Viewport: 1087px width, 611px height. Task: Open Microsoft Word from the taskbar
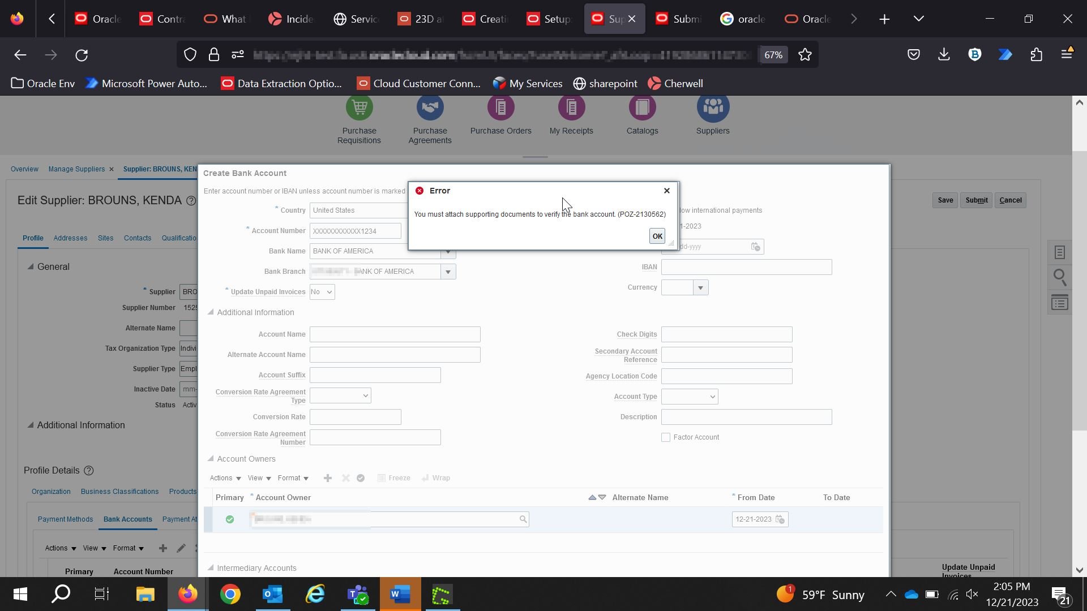tap(400, 594)
